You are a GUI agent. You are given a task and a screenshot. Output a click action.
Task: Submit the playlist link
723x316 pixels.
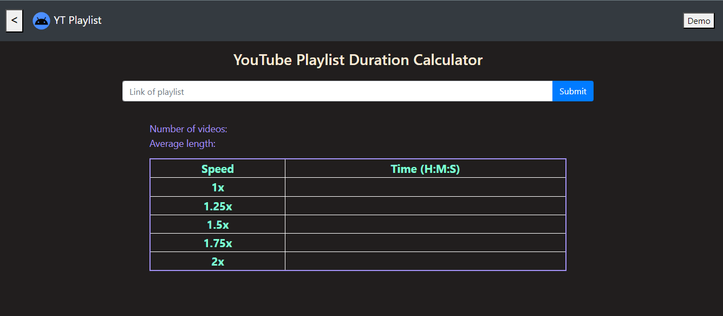(x=572, y=92)
